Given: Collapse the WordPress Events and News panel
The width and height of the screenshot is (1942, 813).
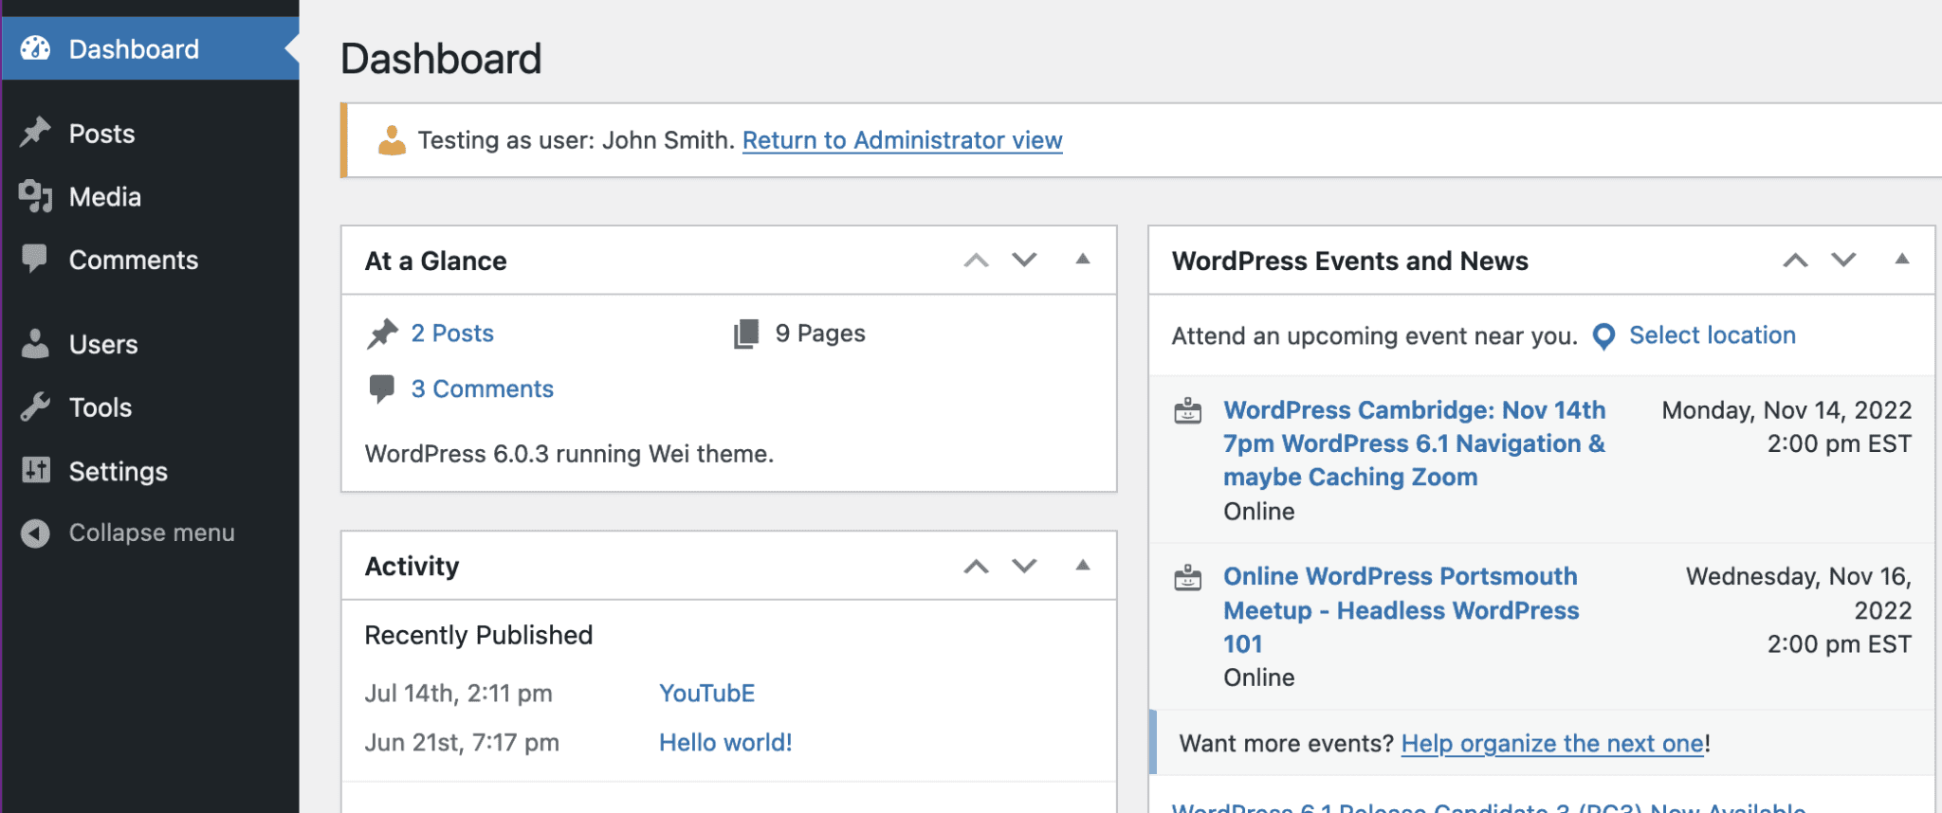Looking at the screenshot, I should pyautogui.click(x=1902, y=260).
